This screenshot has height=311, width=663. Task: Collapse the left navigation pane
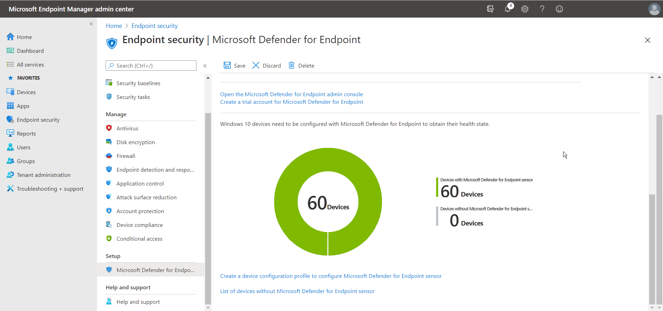pos(91,24)
